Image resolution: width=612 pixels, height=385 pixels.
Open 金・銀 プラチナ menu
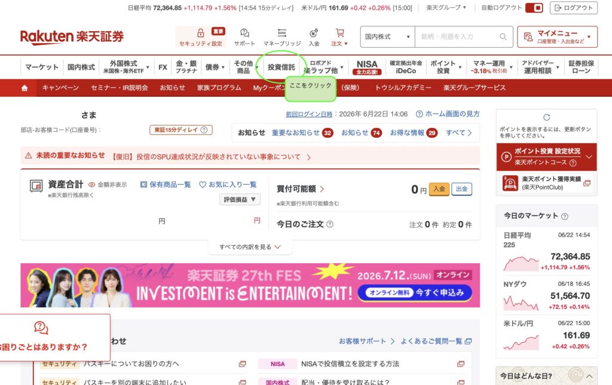[x=186, y=67]
